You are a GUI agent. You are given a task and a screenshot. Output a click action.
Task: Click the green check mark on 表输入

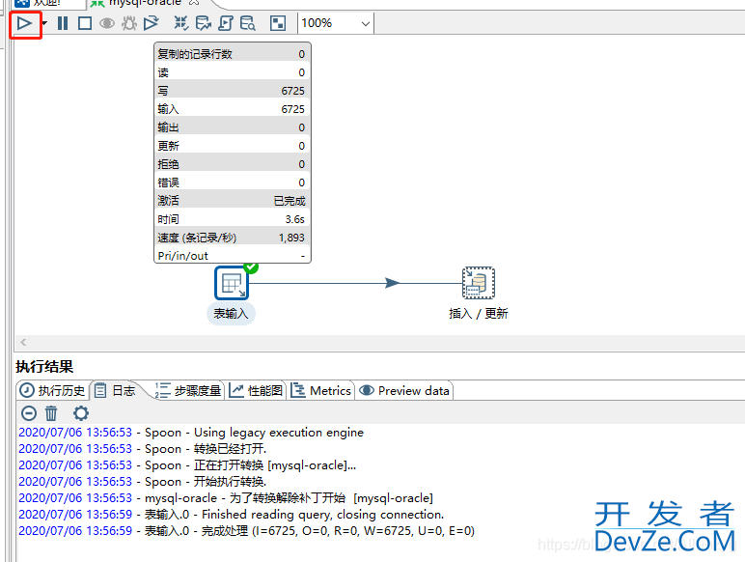point(251,267)
